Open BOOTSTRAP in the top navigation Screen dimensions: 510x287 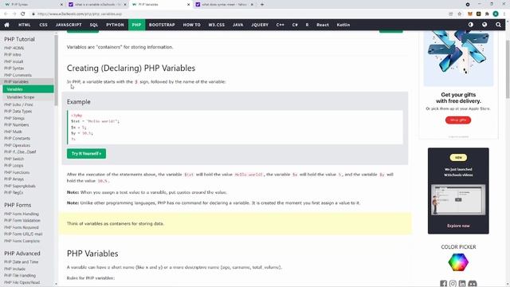[162, 25]
